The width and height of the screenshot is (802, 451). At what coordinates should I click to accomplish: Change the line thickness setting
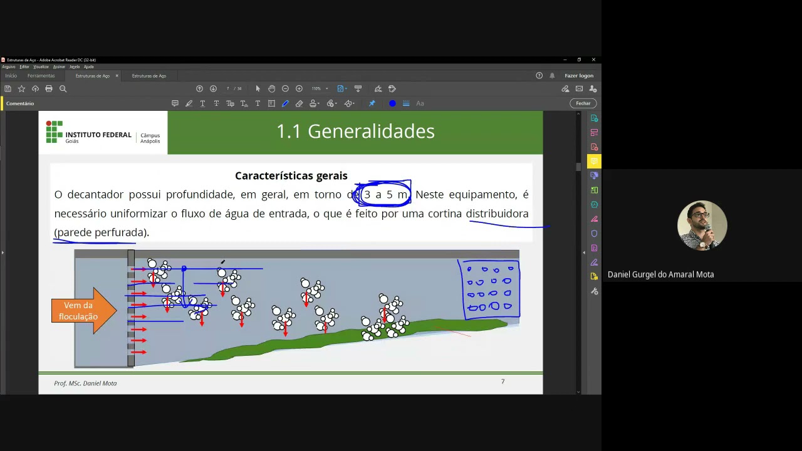406,103
